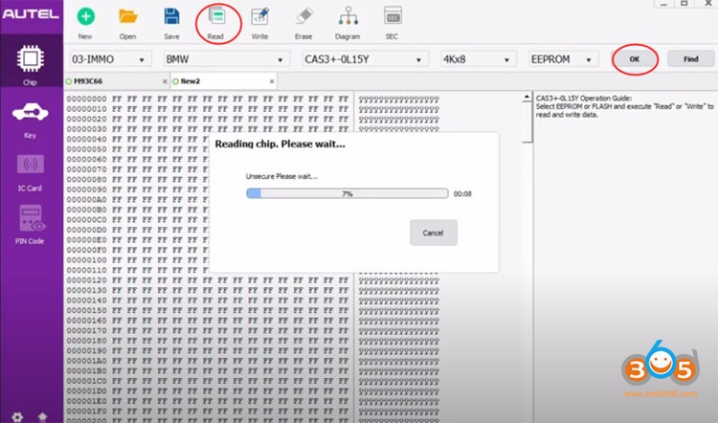Image resolution: width=718 pixels, height=423 pixels.
Task: Click the New file toolbar icon
Action: 85,21
